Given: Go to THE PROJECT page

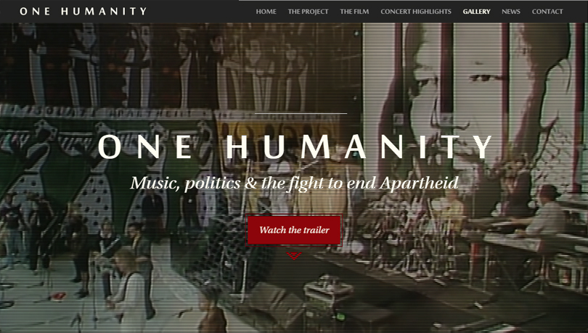Looking at the screenshot, I should (309, 12).
